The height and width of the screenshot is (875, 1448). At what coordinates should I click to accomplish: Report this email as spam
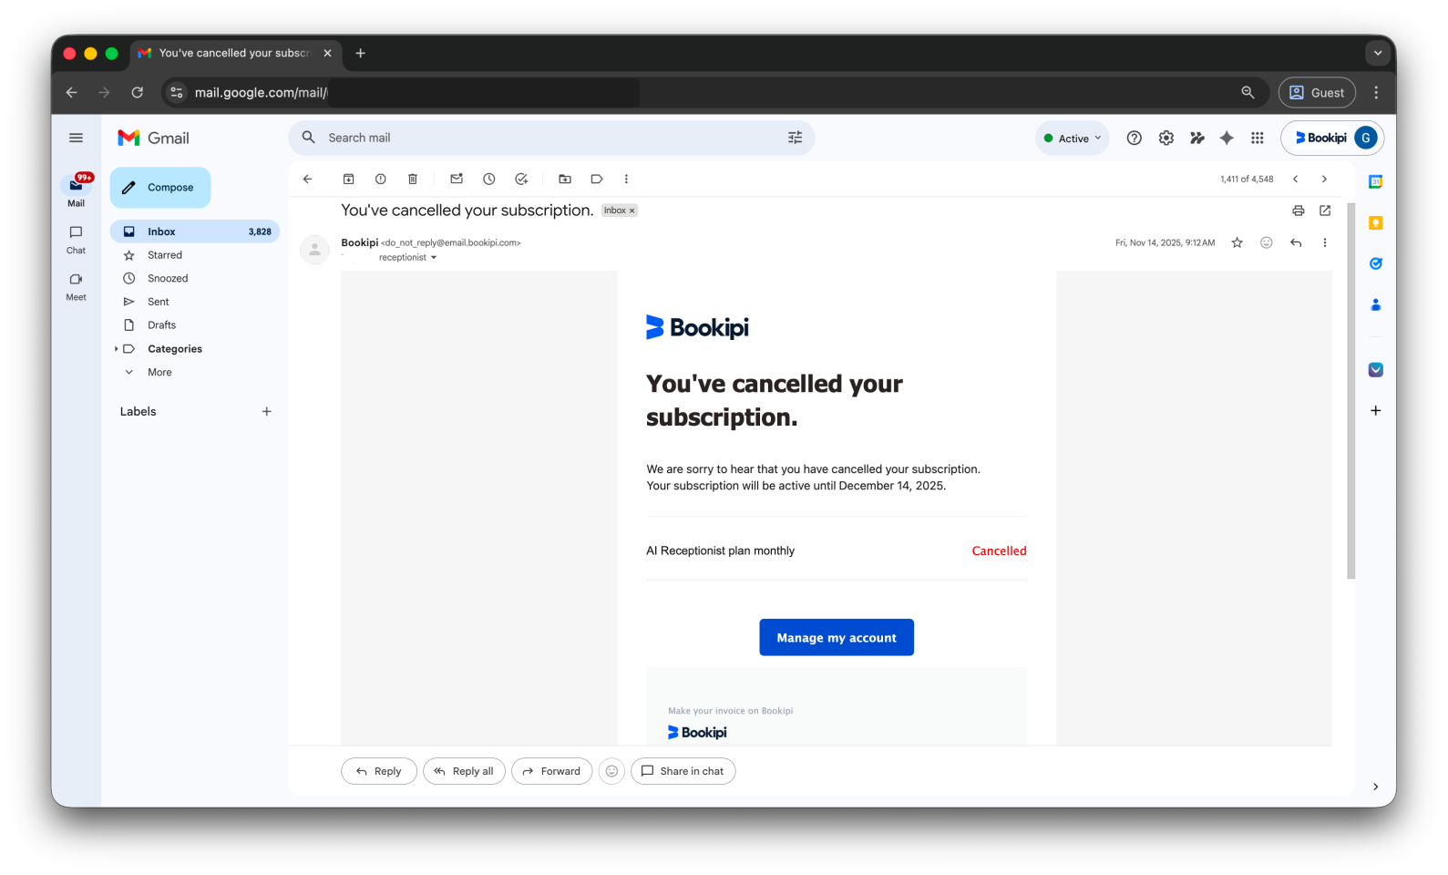[x=381, y=179]
